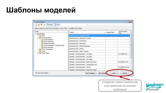The width and height of the screenshot is (166, 93).
Task: Select the Hydro Generation folder icon
Action: [42, 42]
